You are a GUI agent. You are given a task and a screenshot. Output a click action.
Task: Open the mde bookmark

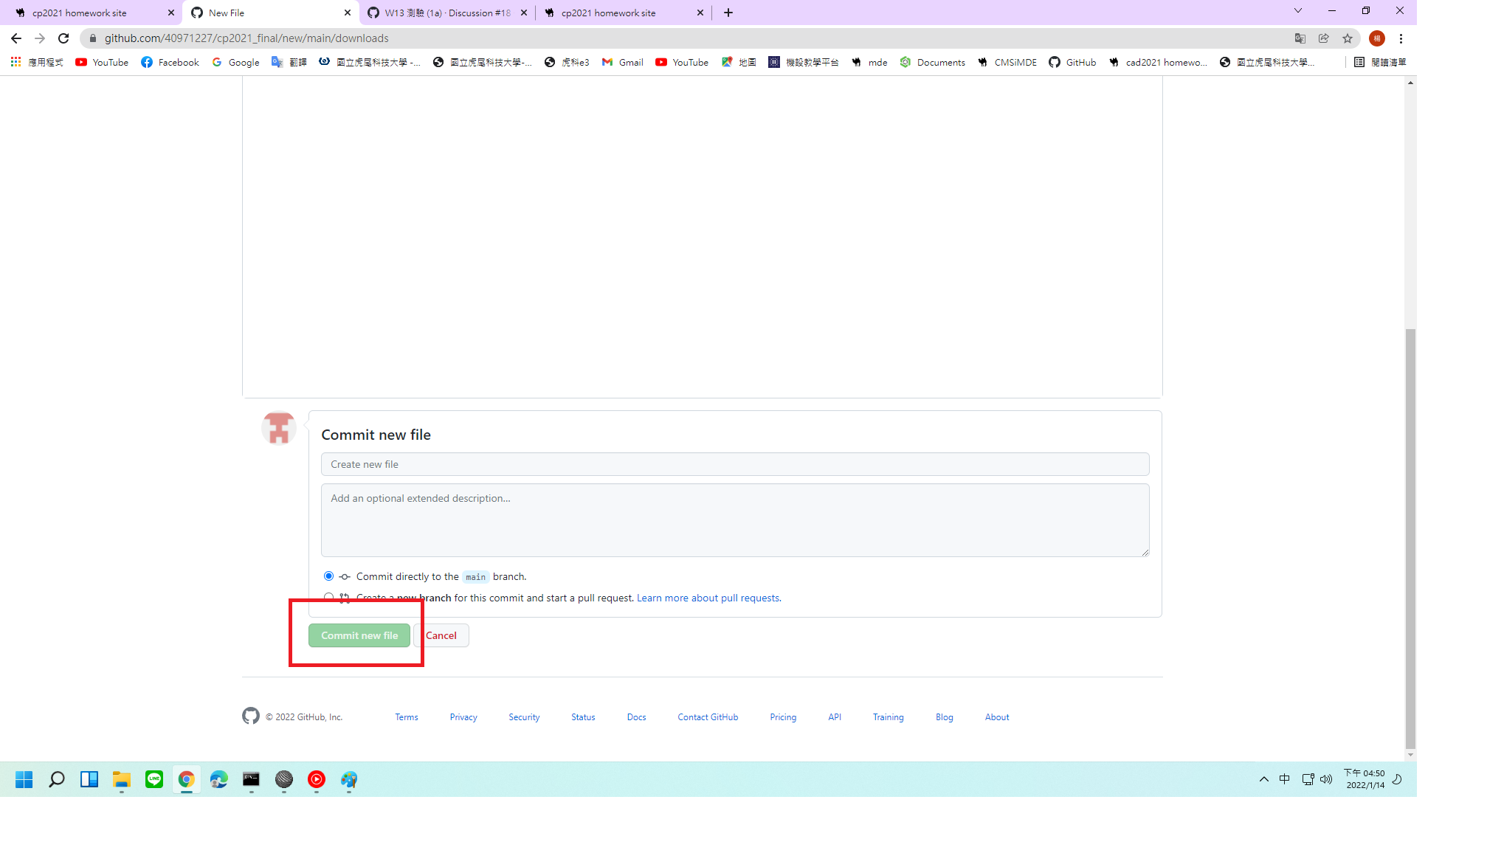(x=869, y=62)
